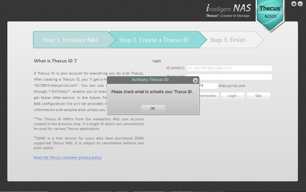Viewport: 306px width, 192px height.
Task: Click the back arrow icon at top right
Action: 294,4
